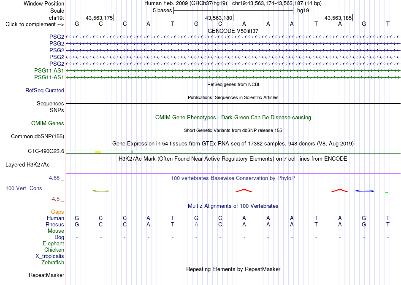401x285 pixels.
Task: Click the 'RefSeq genes from NCBI' title
Action: (233, 84)
